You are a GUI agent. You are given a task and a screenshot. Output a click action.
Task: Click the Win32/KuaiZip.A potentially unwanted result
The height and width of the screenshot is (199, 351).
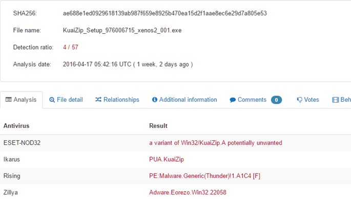coord(216,143)
